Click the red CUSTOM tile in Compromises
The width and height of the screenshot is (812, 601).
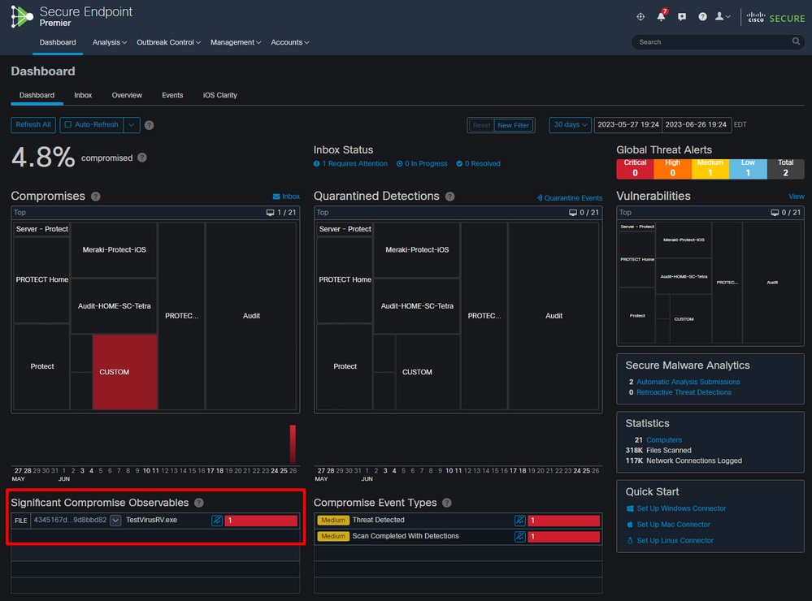(125, 372)
